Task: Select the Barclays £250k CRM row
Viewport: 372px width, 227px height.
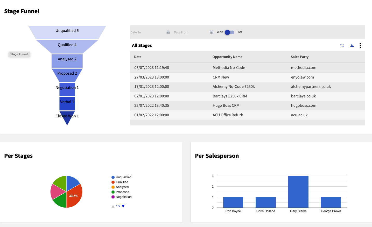Action: click(x=229, y=96)
